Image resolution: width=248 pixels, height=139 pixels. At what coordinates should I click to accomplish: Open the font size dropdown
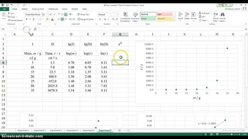[48, 15]
